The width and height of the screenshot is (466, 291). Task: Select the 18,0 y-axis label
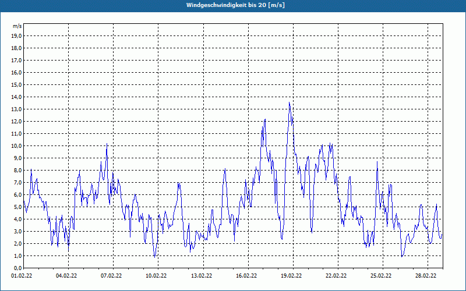[x=16, y=48]
